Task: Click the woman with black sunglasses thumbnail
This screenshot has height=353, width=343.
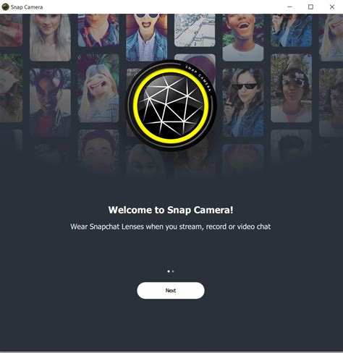Action: (243, 103)
